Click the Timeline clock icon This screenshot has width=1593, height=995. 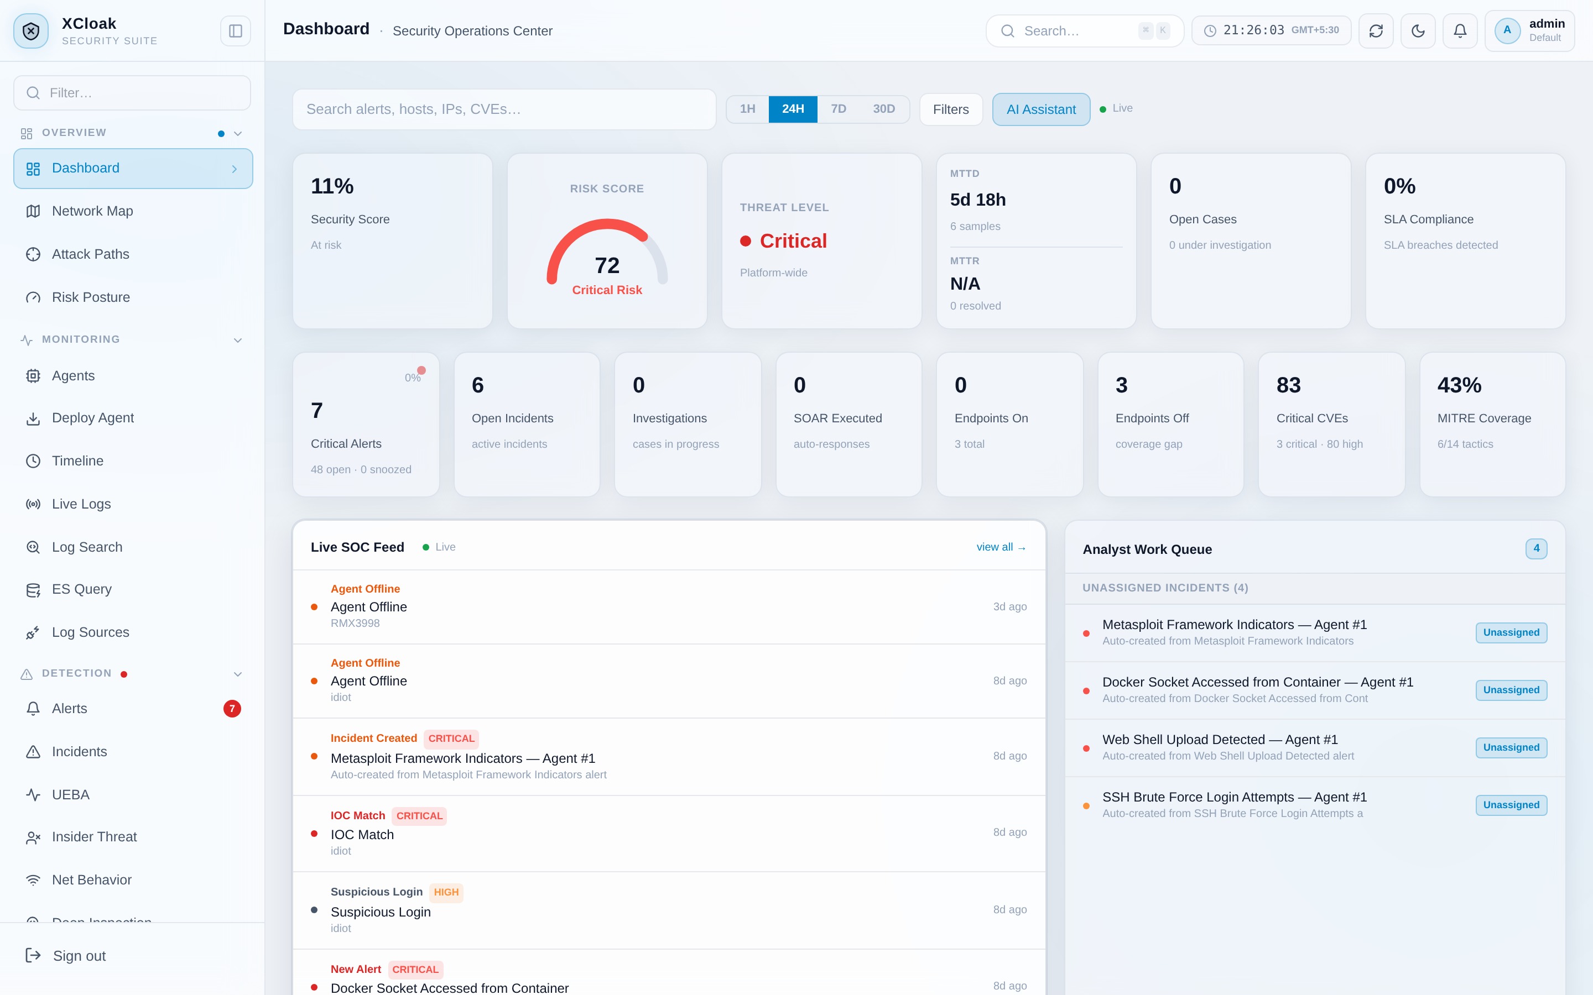(x=33, y=462)
